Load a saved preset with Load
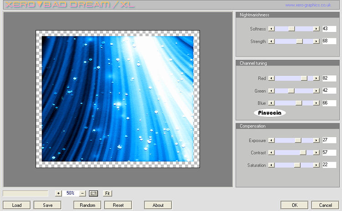 pos(17,205)
